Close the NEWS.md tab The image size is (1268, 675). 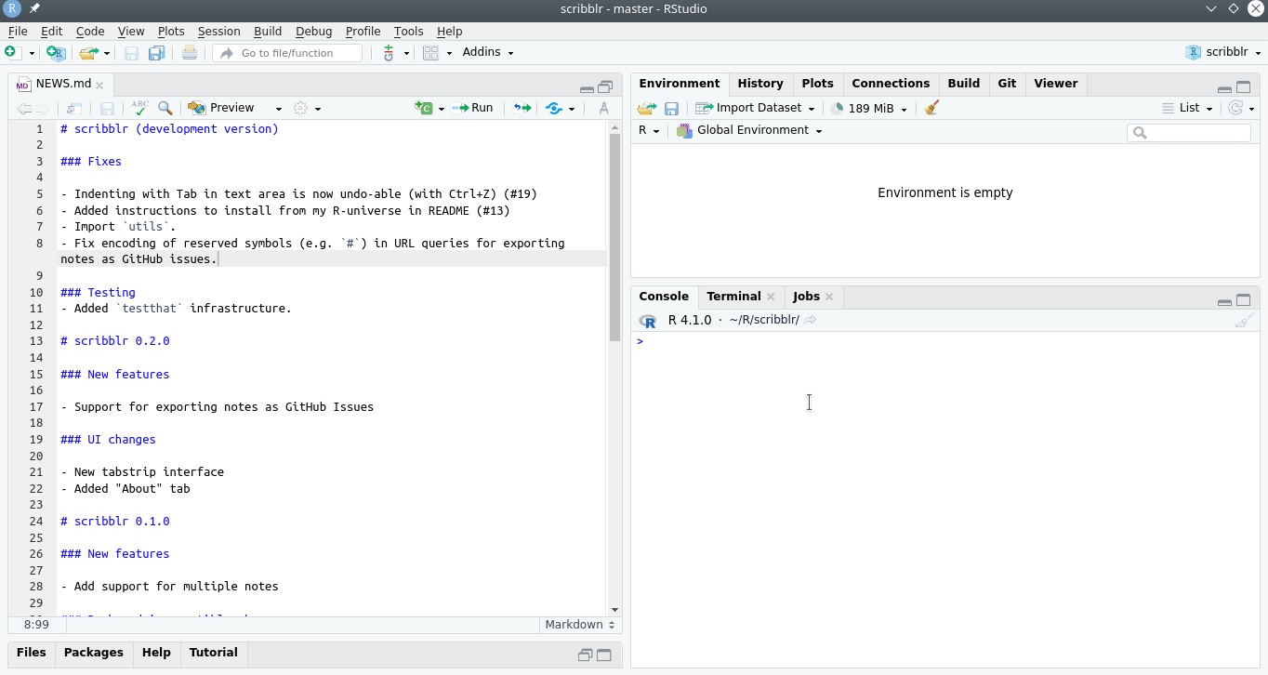[99, 85]
